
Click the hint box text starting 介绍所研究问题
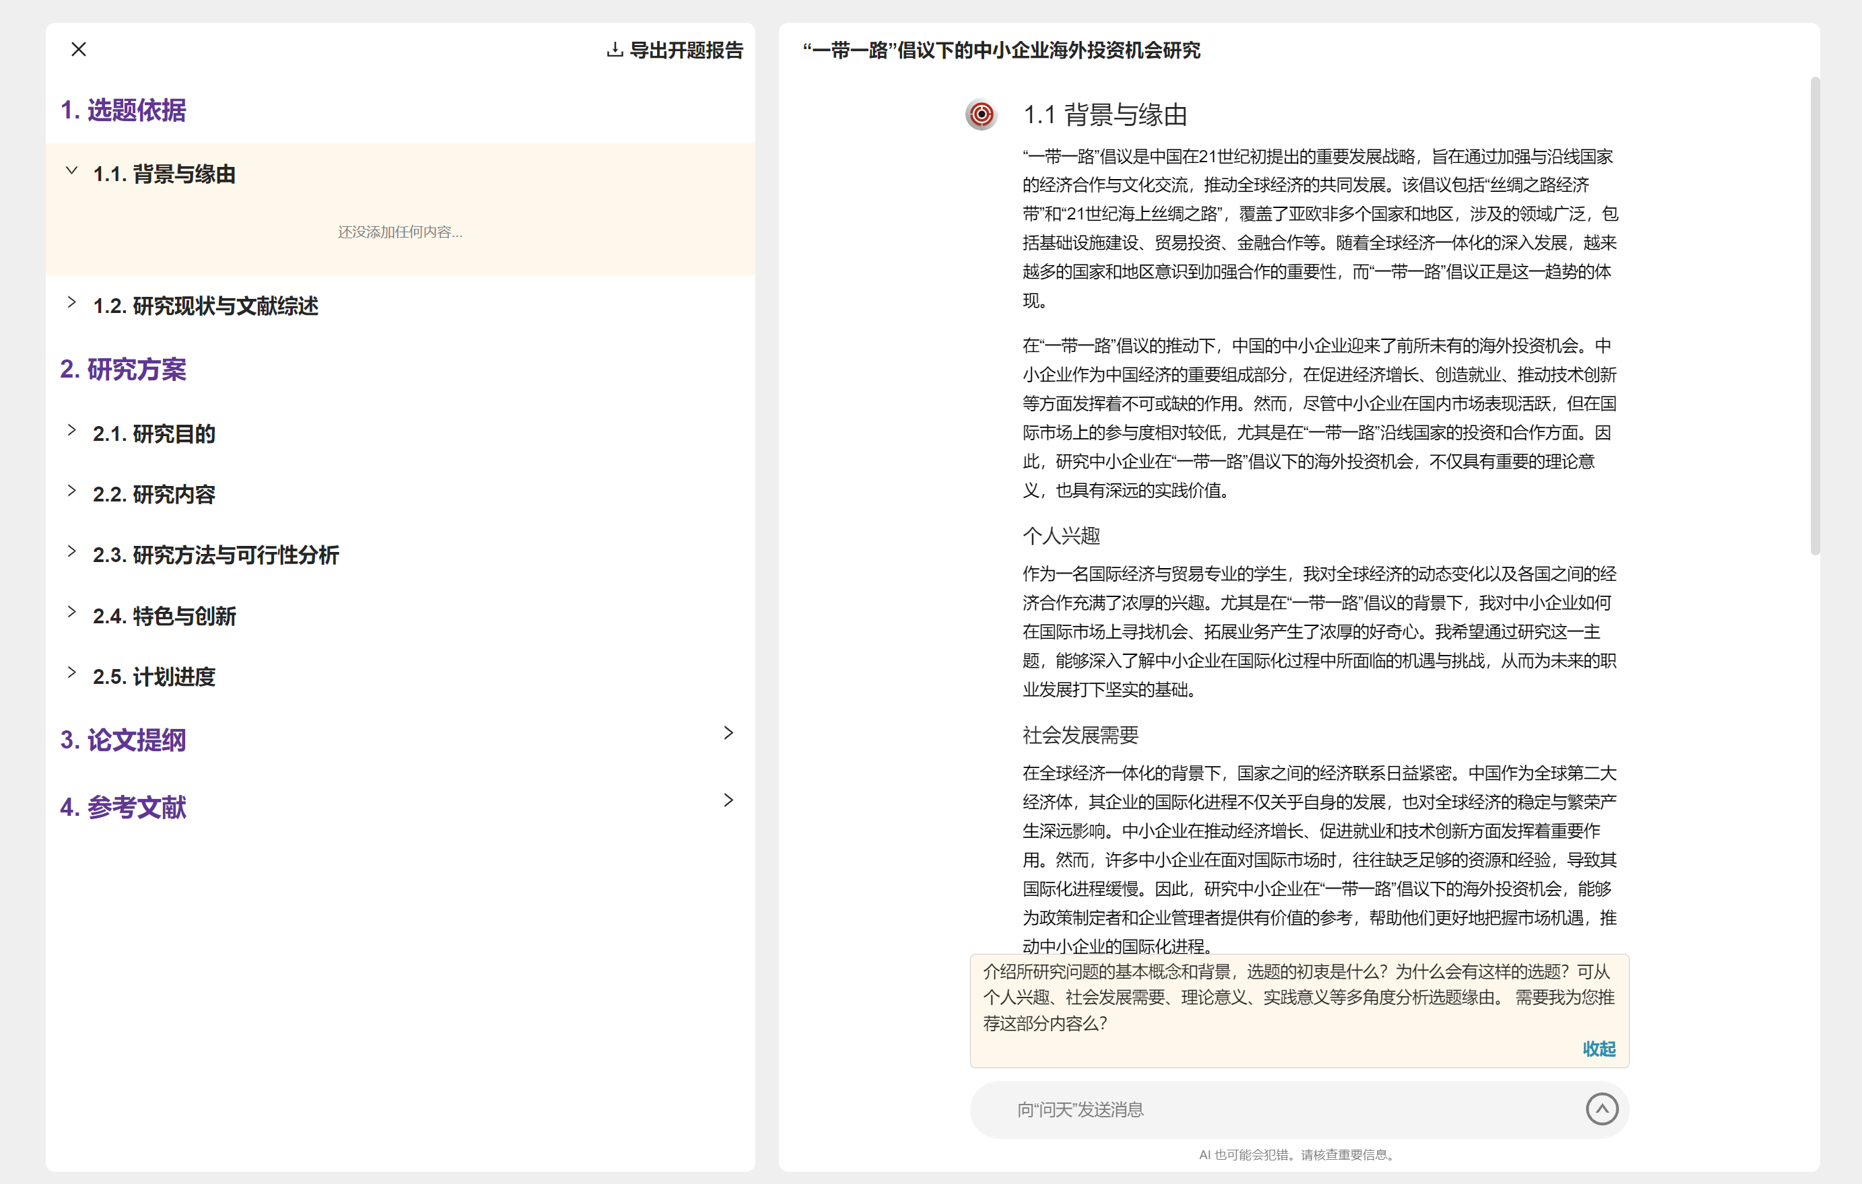[x=1299, y=998]
